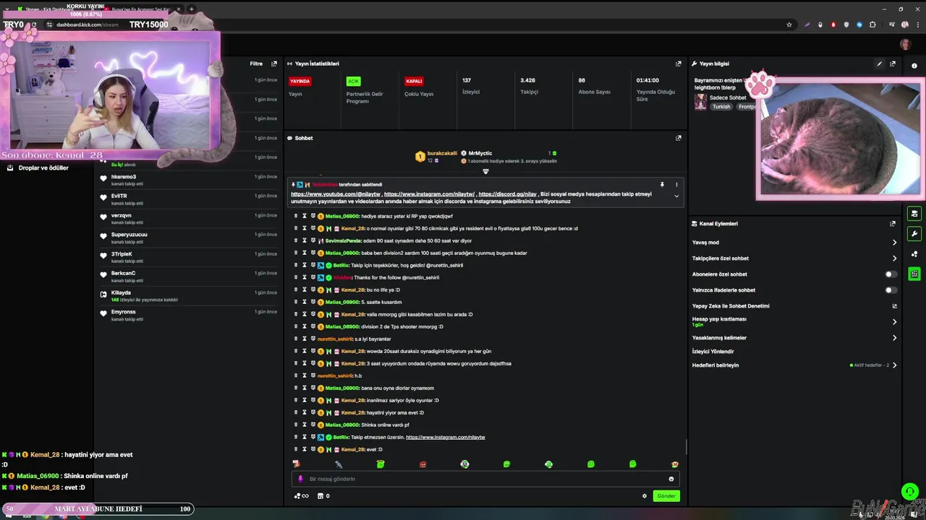Image resolution: width=926 pixels, height=520 pixels.
Task: Toggle Yalnızca ifadelerle sohbet switch
Action: [x=891, y=290]
